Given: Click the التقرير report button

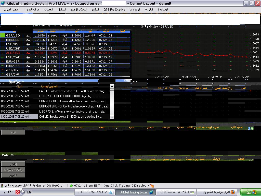Looking at the screenshot, I should coord(13,175).
